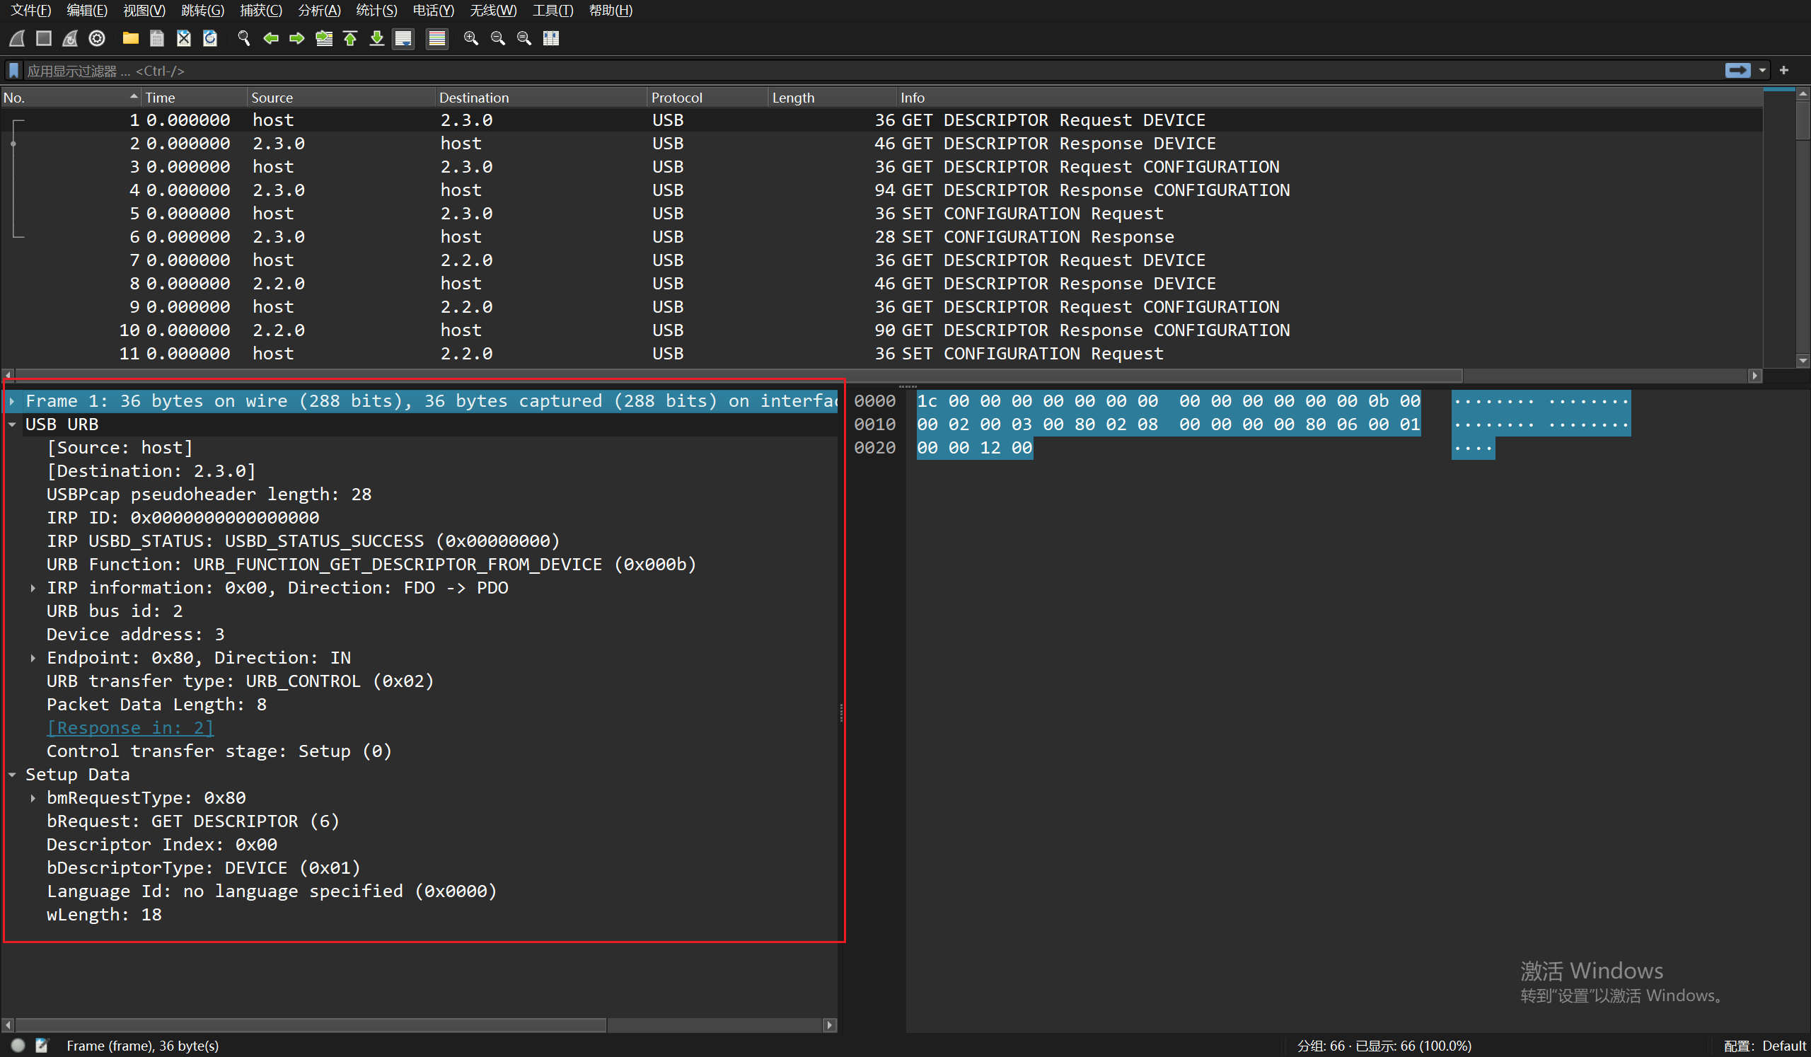This screenshot has width=1811, height=1057.
Task: Click expert info circle in status bar
Action: 18,1046
